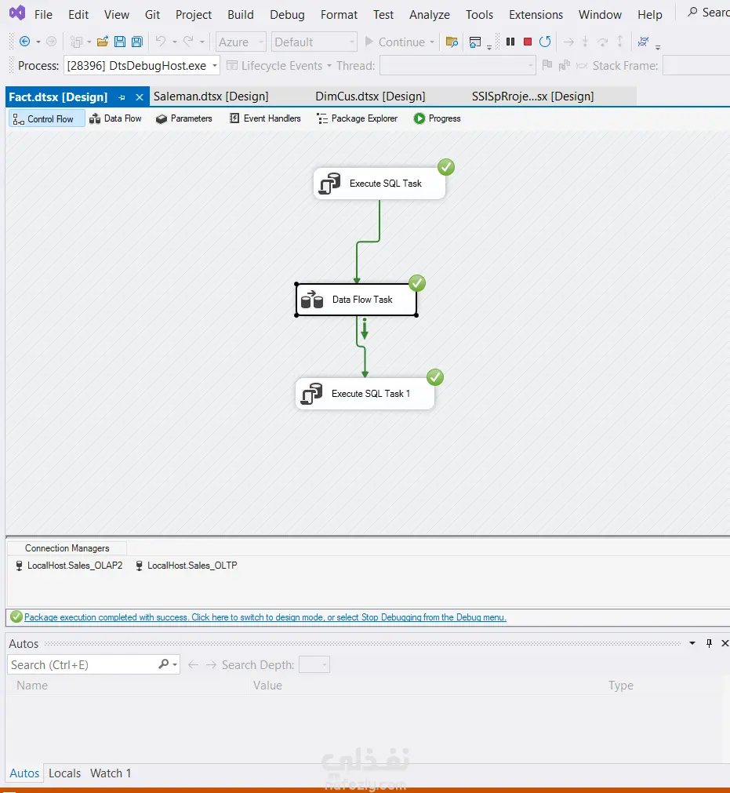
Task: Open the Package Explorer tab
Action: (358, 118)
